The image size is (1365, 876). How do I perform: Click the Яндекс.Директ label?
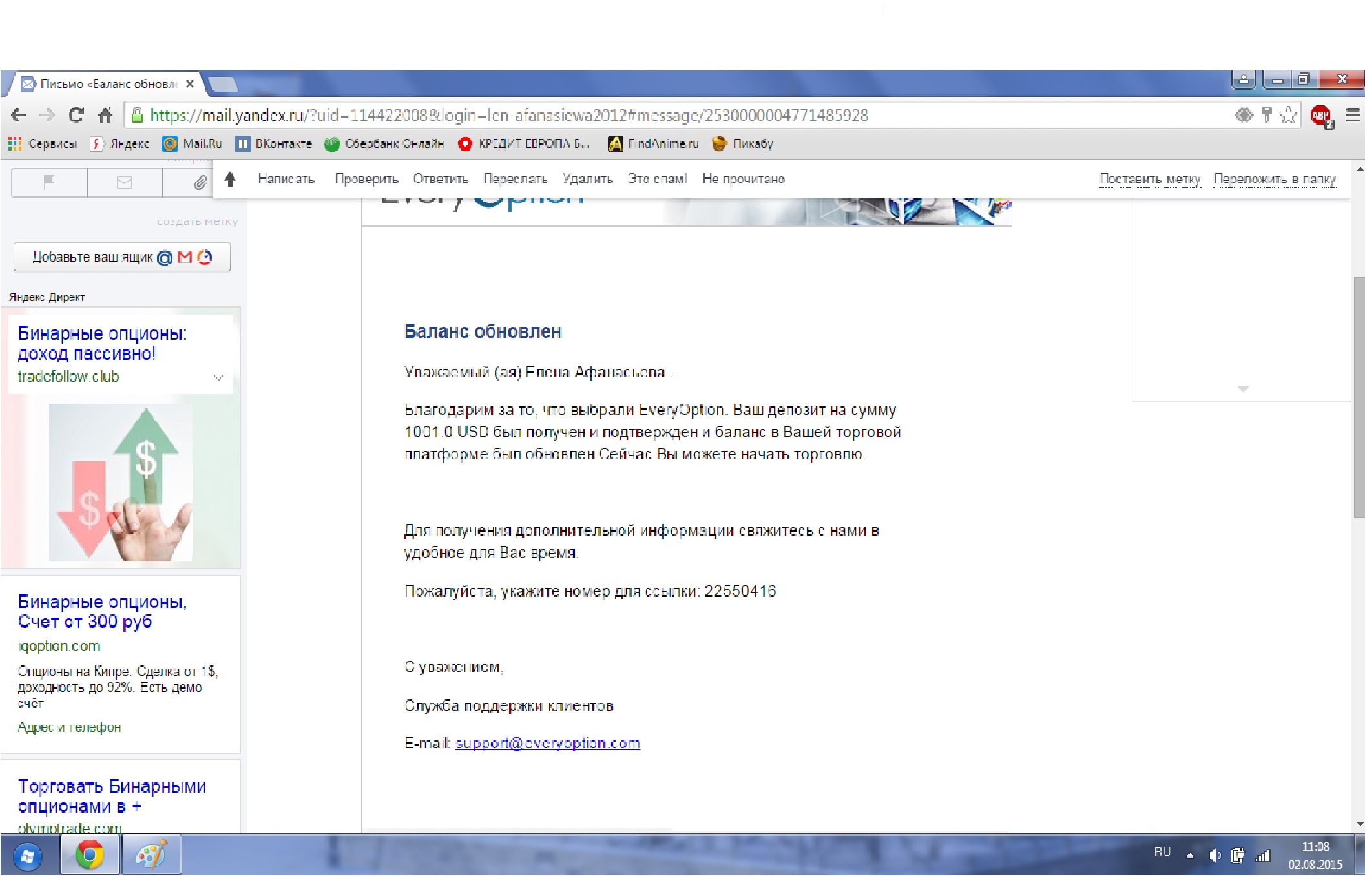pos(47,297)
